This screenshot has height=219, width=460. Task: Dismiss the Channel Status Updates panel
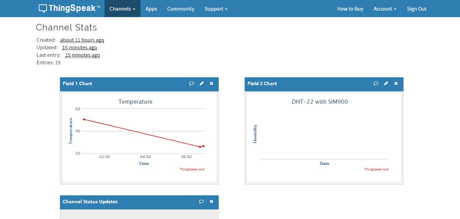pyautogui.click(x=211, y=202)
